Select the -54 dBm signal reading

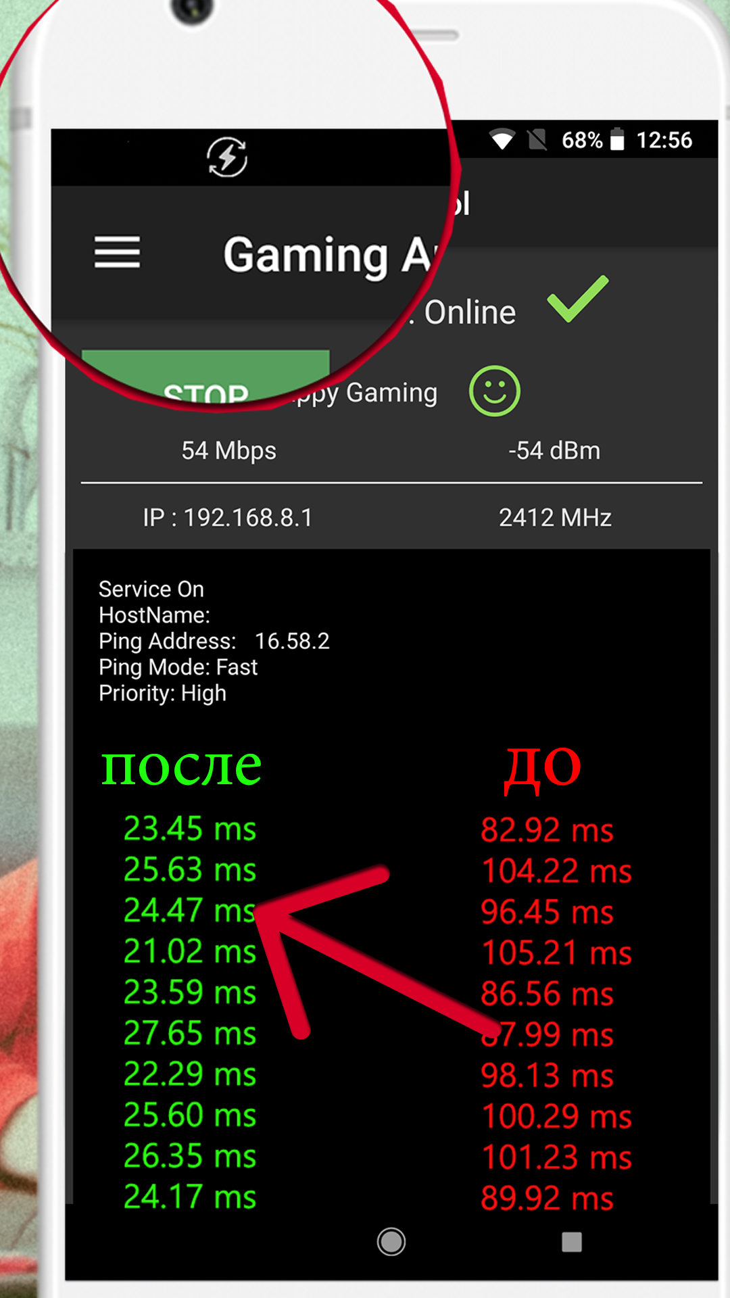[x=554, y=451]
